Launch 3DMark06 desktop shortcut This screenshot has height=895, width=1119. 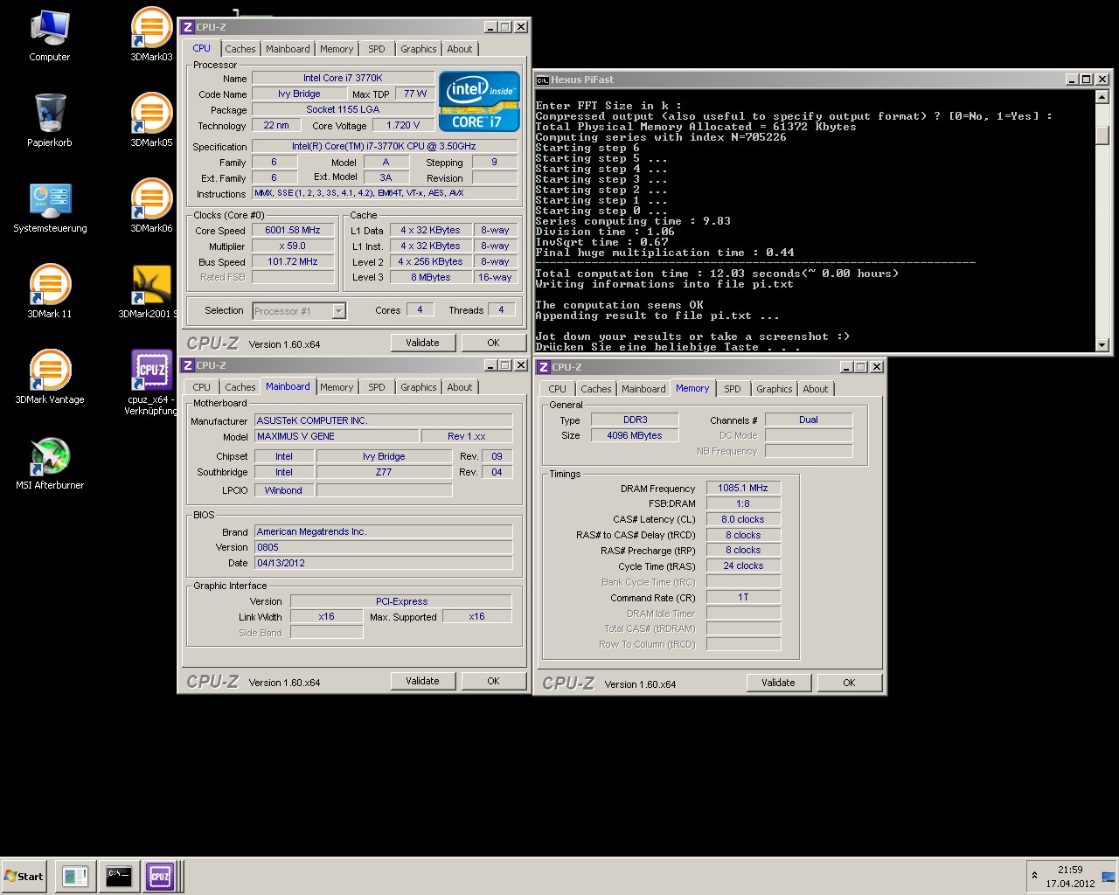151,206
